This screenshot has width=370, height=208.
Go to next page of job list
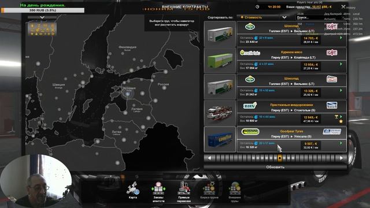click(341, 158)
